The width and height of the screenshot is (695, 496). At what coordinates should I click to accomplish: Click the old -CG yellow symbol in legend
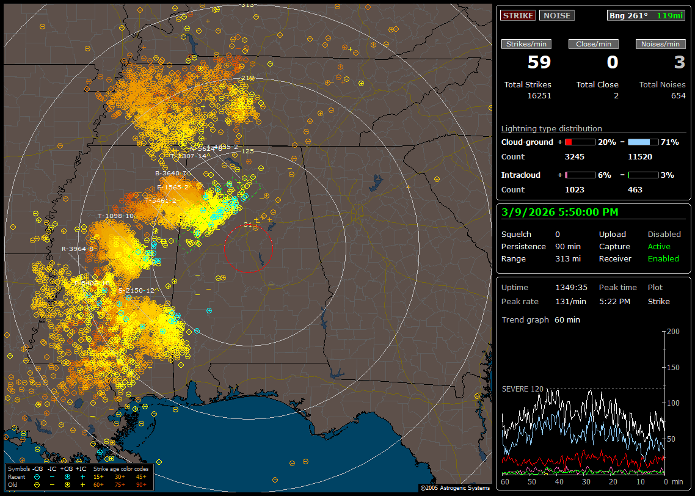tap(37, 484)
